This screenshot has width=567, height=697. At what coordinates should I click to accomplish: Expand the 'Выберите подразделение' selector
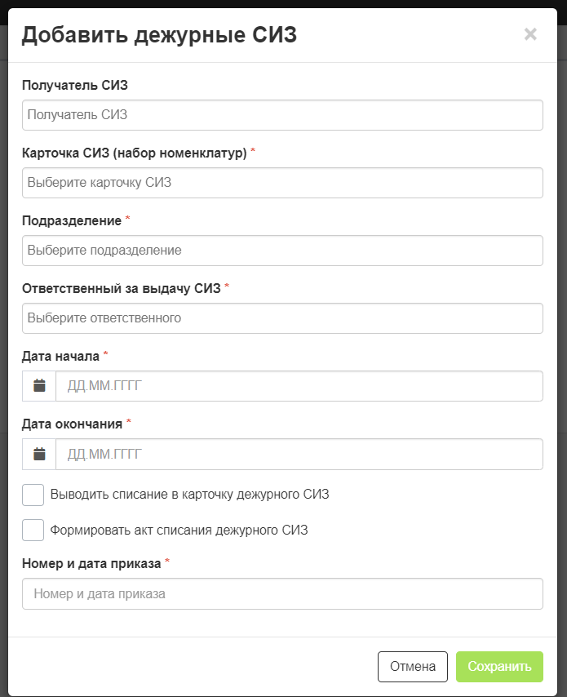(282, 251)
